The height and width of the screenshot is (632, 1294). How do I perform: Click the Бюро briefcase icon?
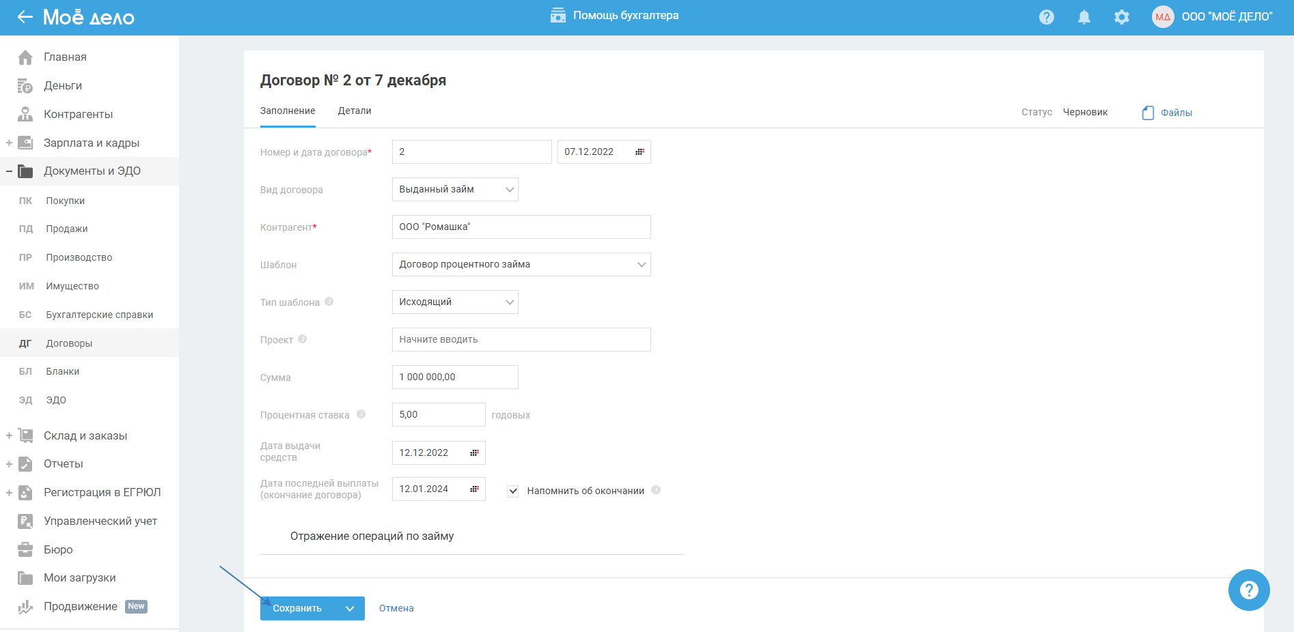[x=25, y=549]
